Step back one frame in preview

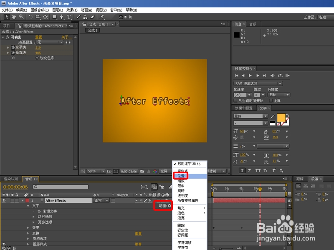243,75
